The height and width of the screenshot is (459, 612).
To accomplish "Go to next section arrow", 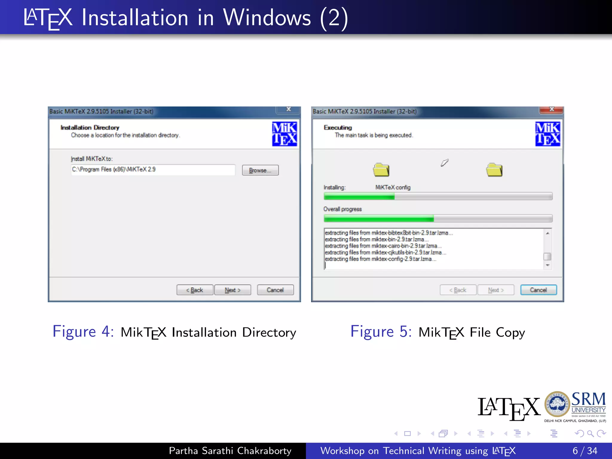I will point(529,433).
